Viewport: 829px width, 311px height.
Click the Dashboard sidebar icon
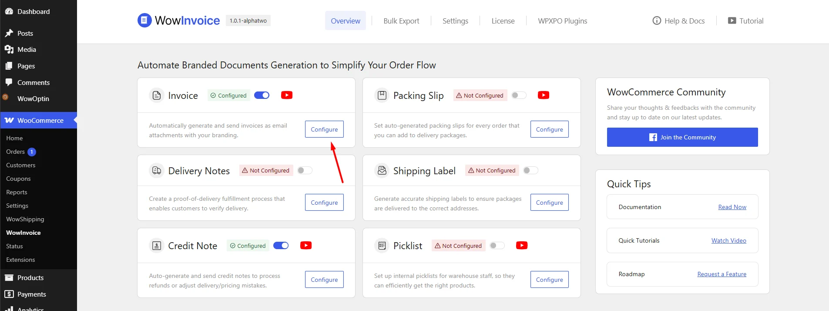(x=9, y=12)
